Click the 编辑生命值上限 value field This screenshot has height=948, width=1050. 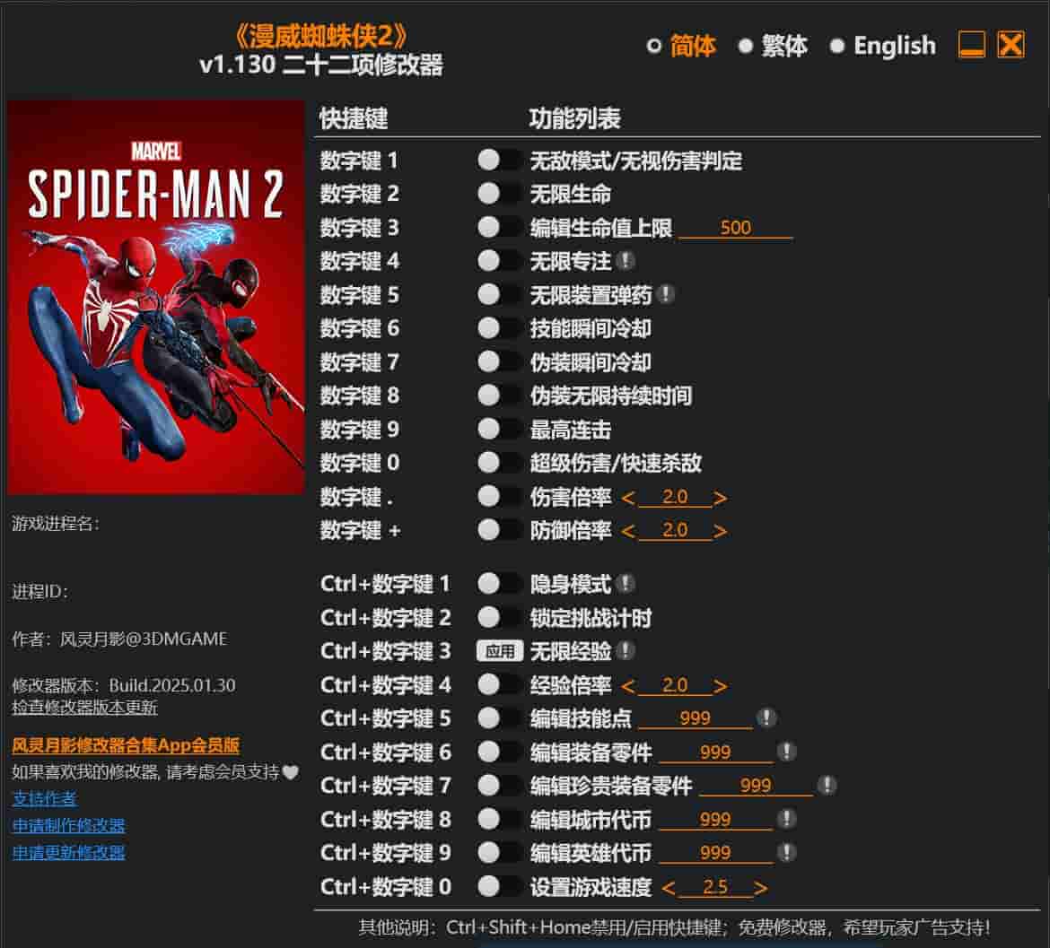click(x=735, y=228)
